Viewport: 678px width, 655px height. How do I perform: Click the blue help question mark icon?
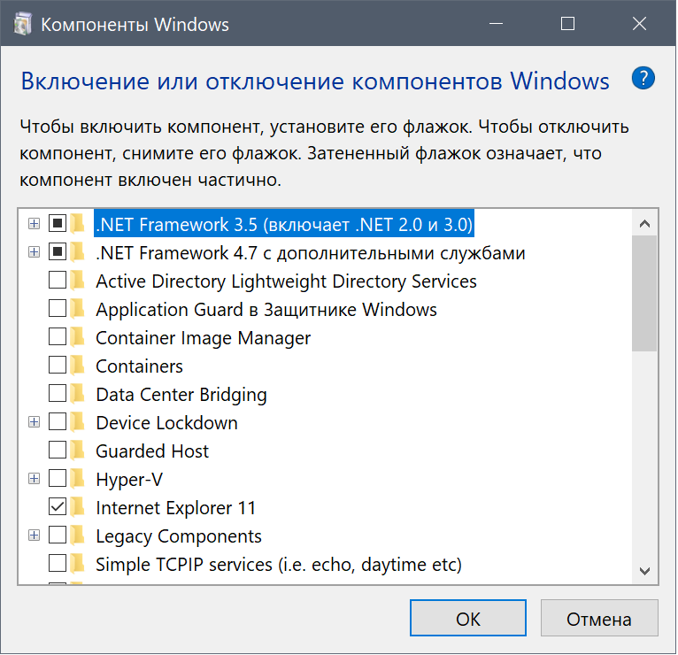tap(643, 78)
